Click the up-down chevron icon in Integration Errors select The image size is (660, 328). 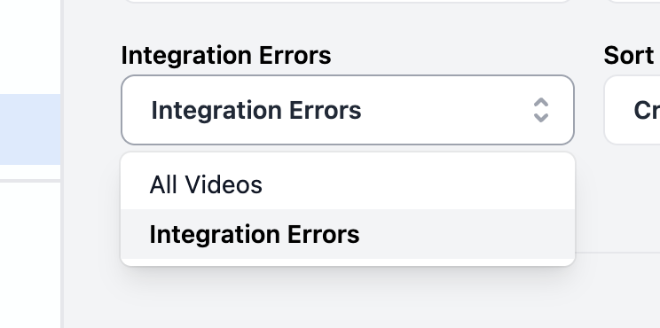541,110
